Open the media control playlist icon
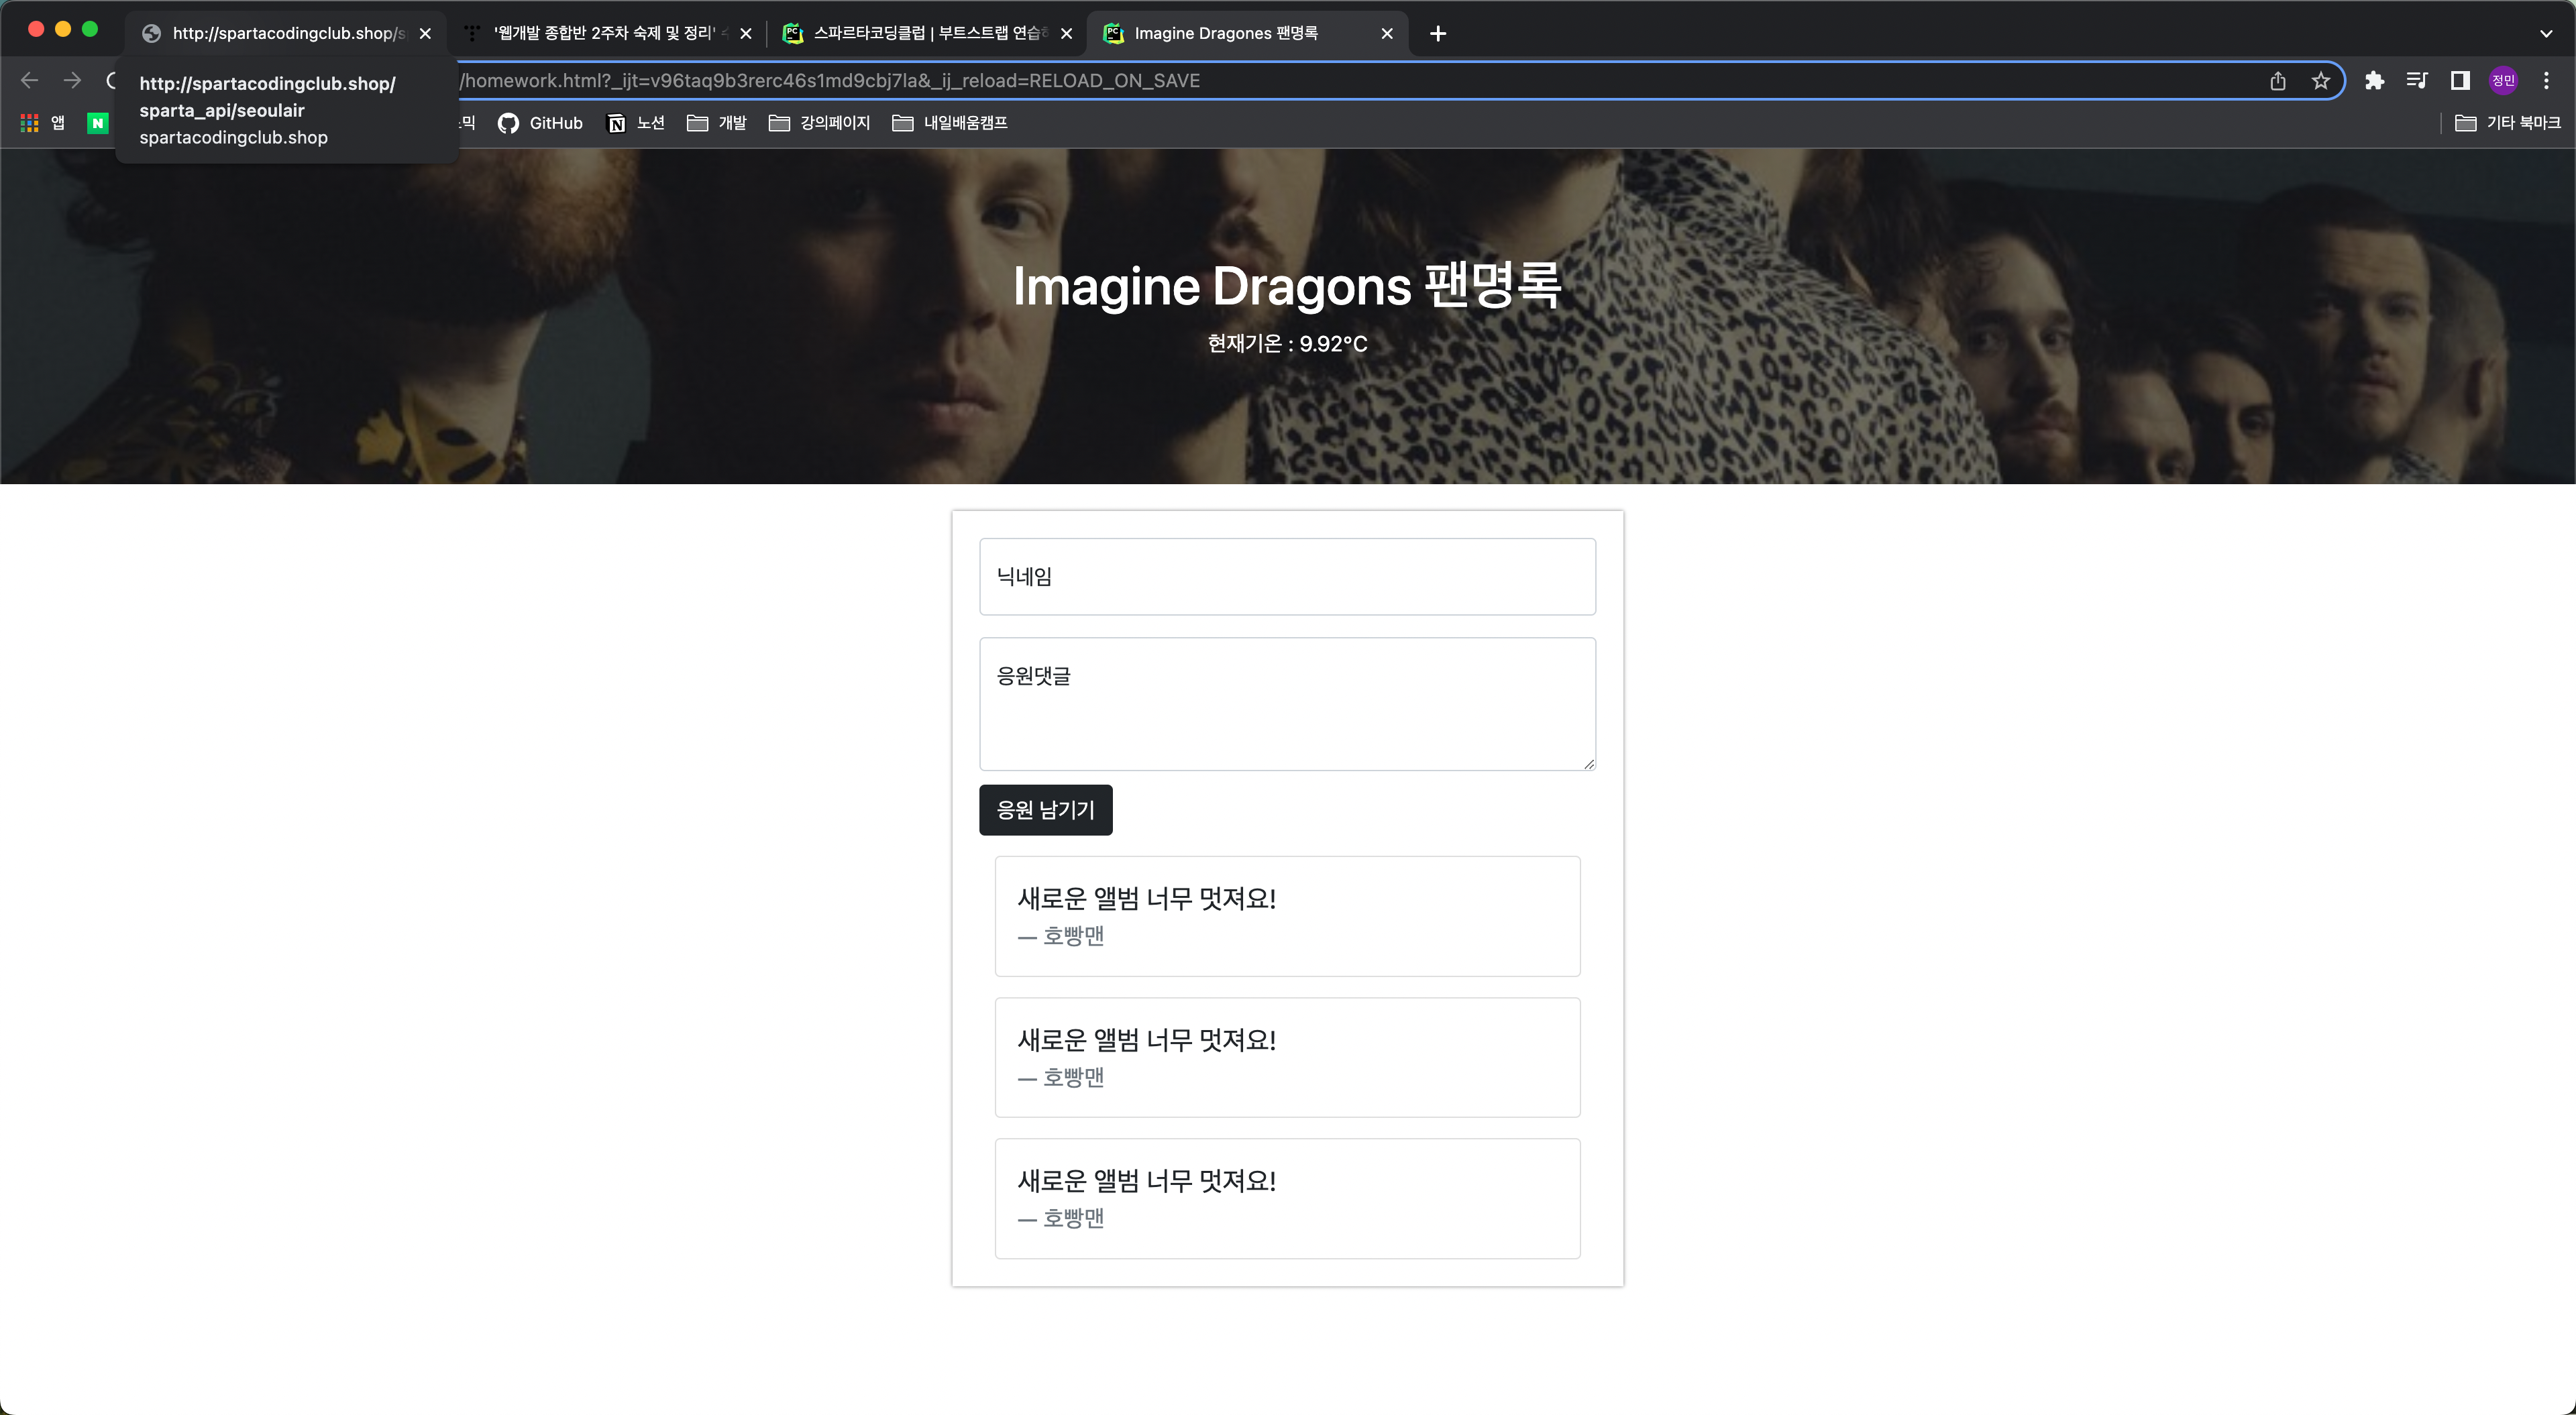This screenshot has width=2576, height=1415. (2417, 81)
